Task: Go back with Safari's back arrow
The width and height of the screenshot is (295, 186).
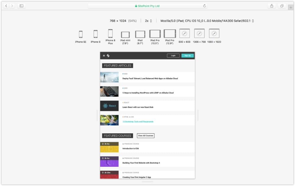Action: coord(6,6)
